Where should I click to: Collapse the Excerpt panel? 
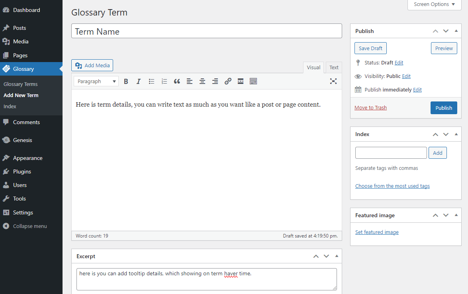337,256
